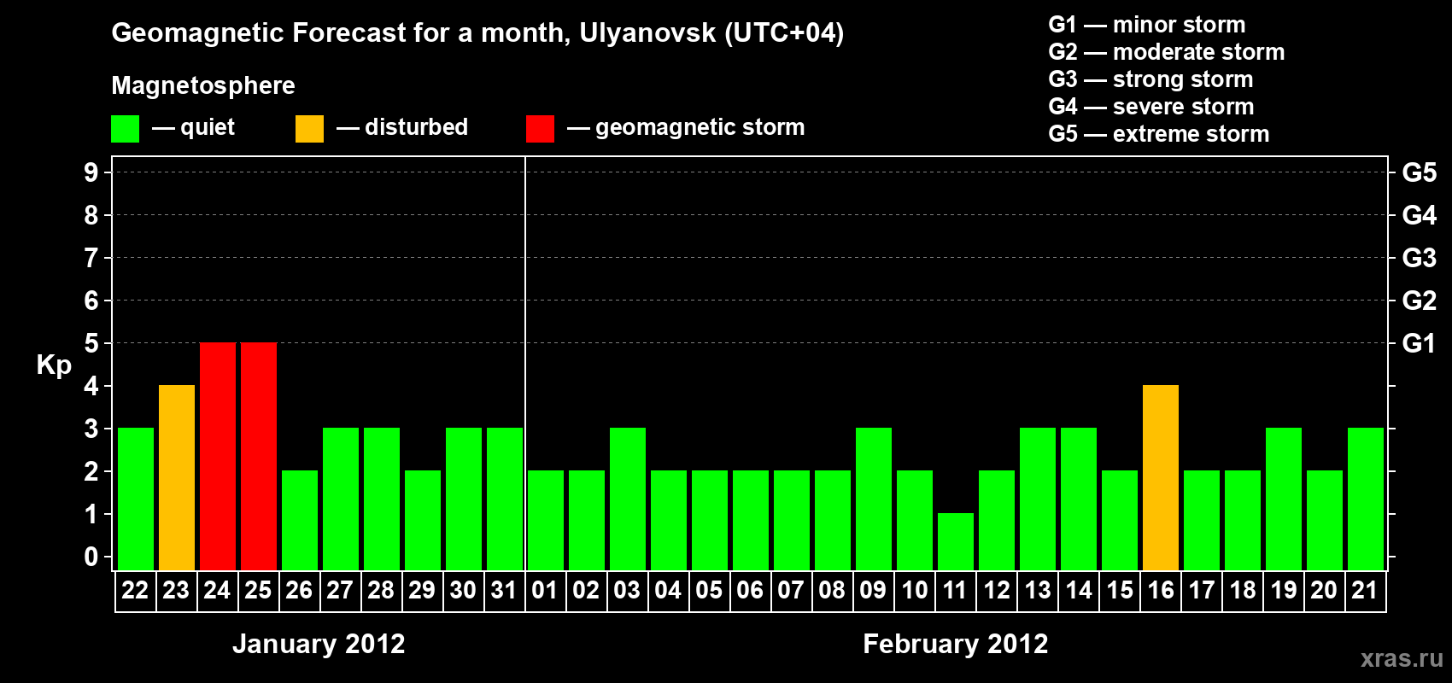This screenshot has width=1452, height=683.
Task: Click date label 16 on the axis
Action: coord(1160,591)
